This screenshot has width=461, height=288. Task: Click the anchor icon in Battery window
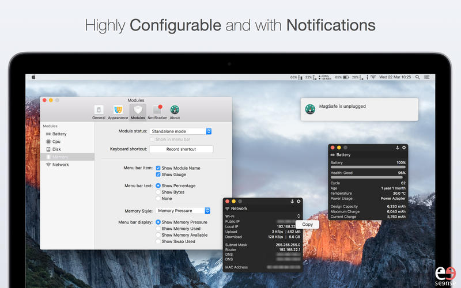coord(396,148)
